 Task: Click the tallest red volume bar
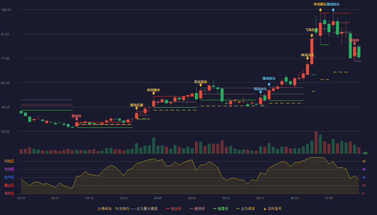click(316, 142)
